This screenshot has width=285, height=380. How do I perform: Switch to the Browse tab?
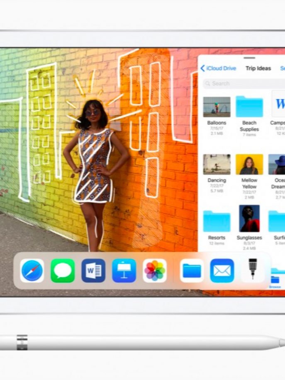[275, 283]
